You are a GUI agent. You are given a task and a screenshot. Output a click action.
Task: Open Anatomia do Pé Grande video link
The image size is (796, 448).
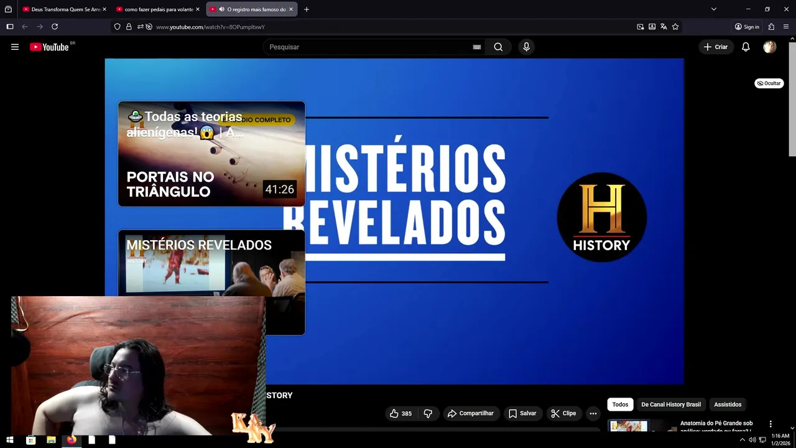(716, 427)
